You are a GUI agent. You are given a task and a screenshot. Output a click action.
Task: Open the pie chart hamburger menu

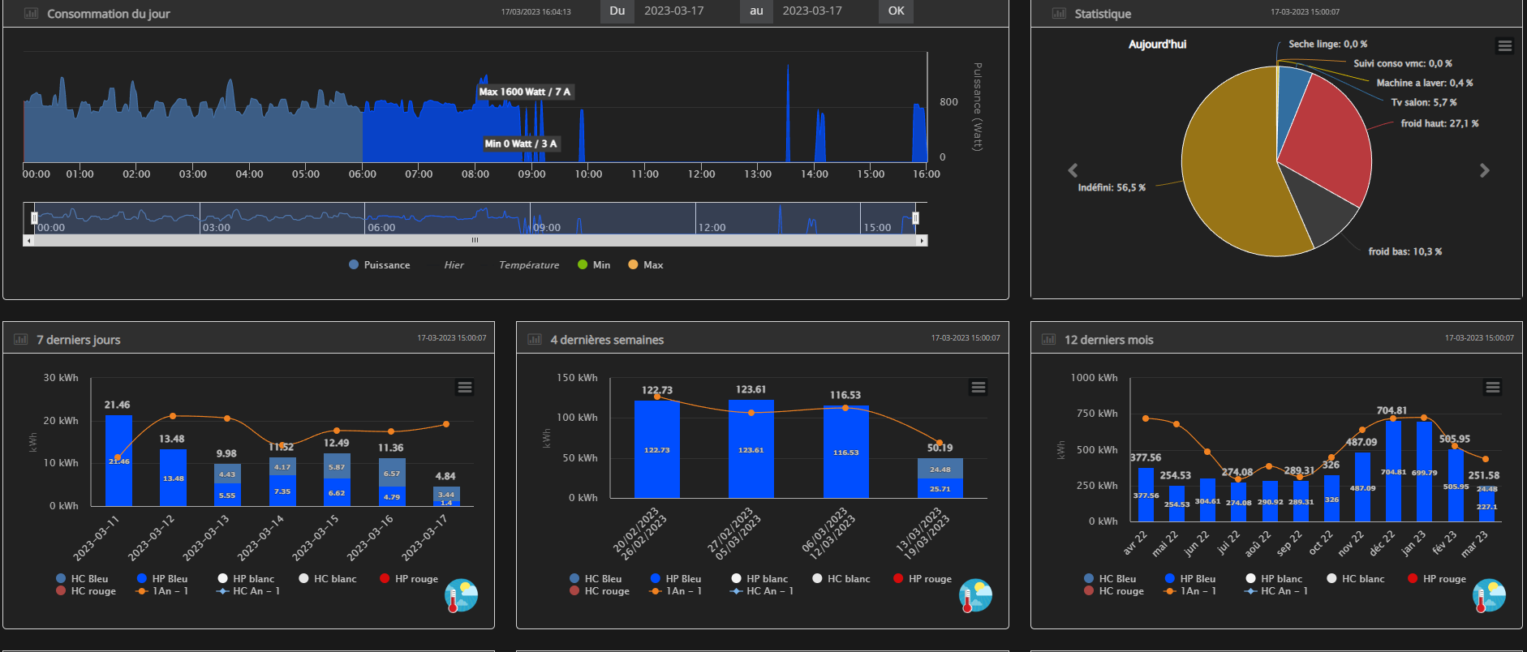(x=1505, y=45)
